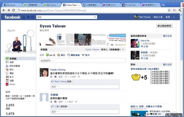184x117 pixels.
Task: Click 留言 on Mavis Cheng post
Action: (x=61, y=77)
